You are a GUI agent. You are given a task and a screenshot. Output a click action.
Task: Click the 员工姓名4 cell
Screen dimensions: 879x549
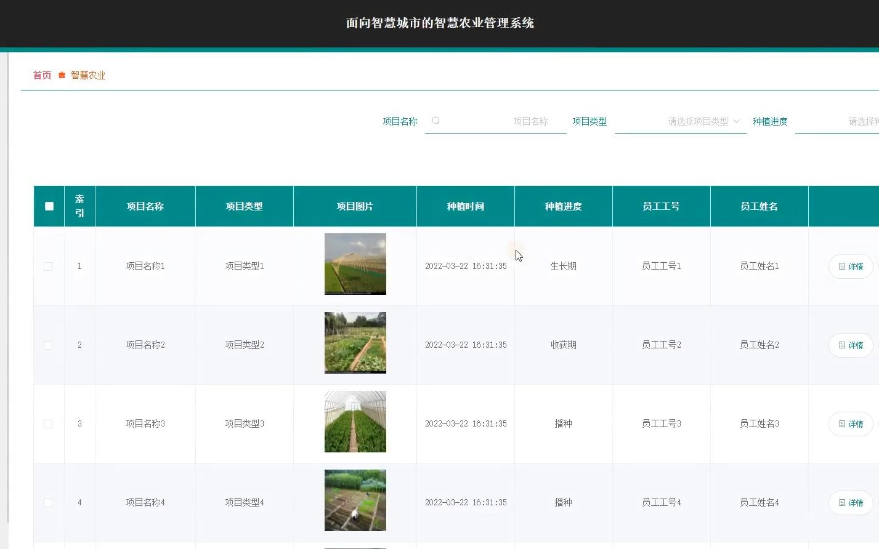[760, 503]
